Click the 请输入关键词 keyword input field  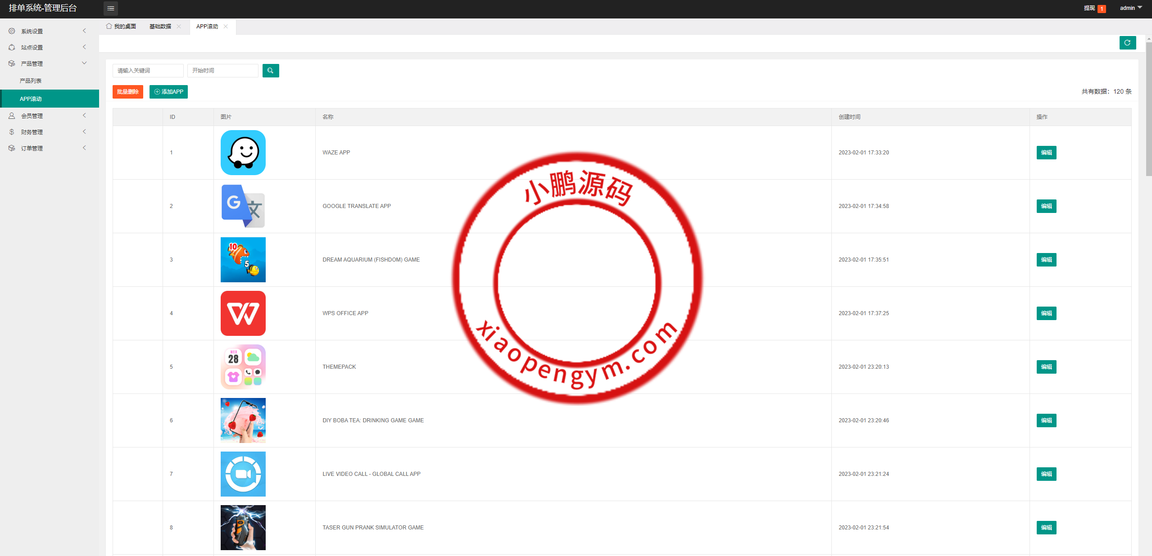[148, 71]
